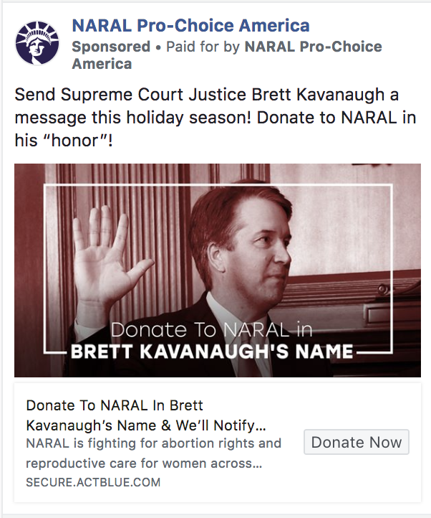Click description 'NARAL is fighting for abortion rights'
The image size is (431, 518).
[x=153, y=443]
